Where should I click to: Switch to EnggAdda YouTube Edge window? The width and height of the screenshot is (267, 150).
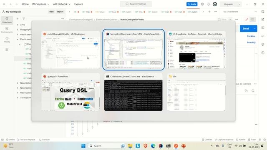point(196,50)
